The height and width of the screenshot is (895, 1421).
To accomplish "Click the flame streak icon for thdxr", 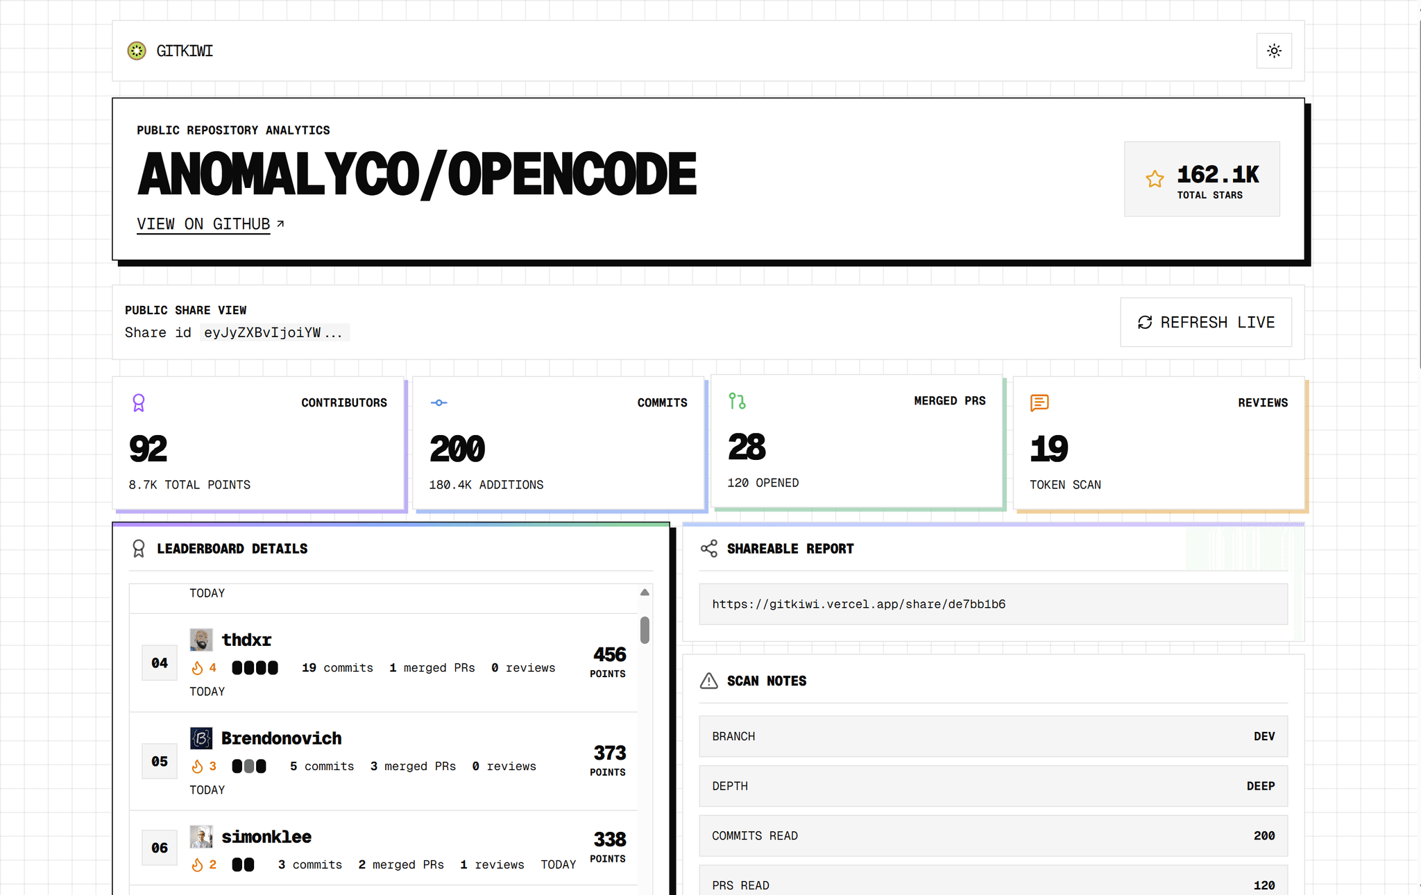I will [x=197, y=668].
